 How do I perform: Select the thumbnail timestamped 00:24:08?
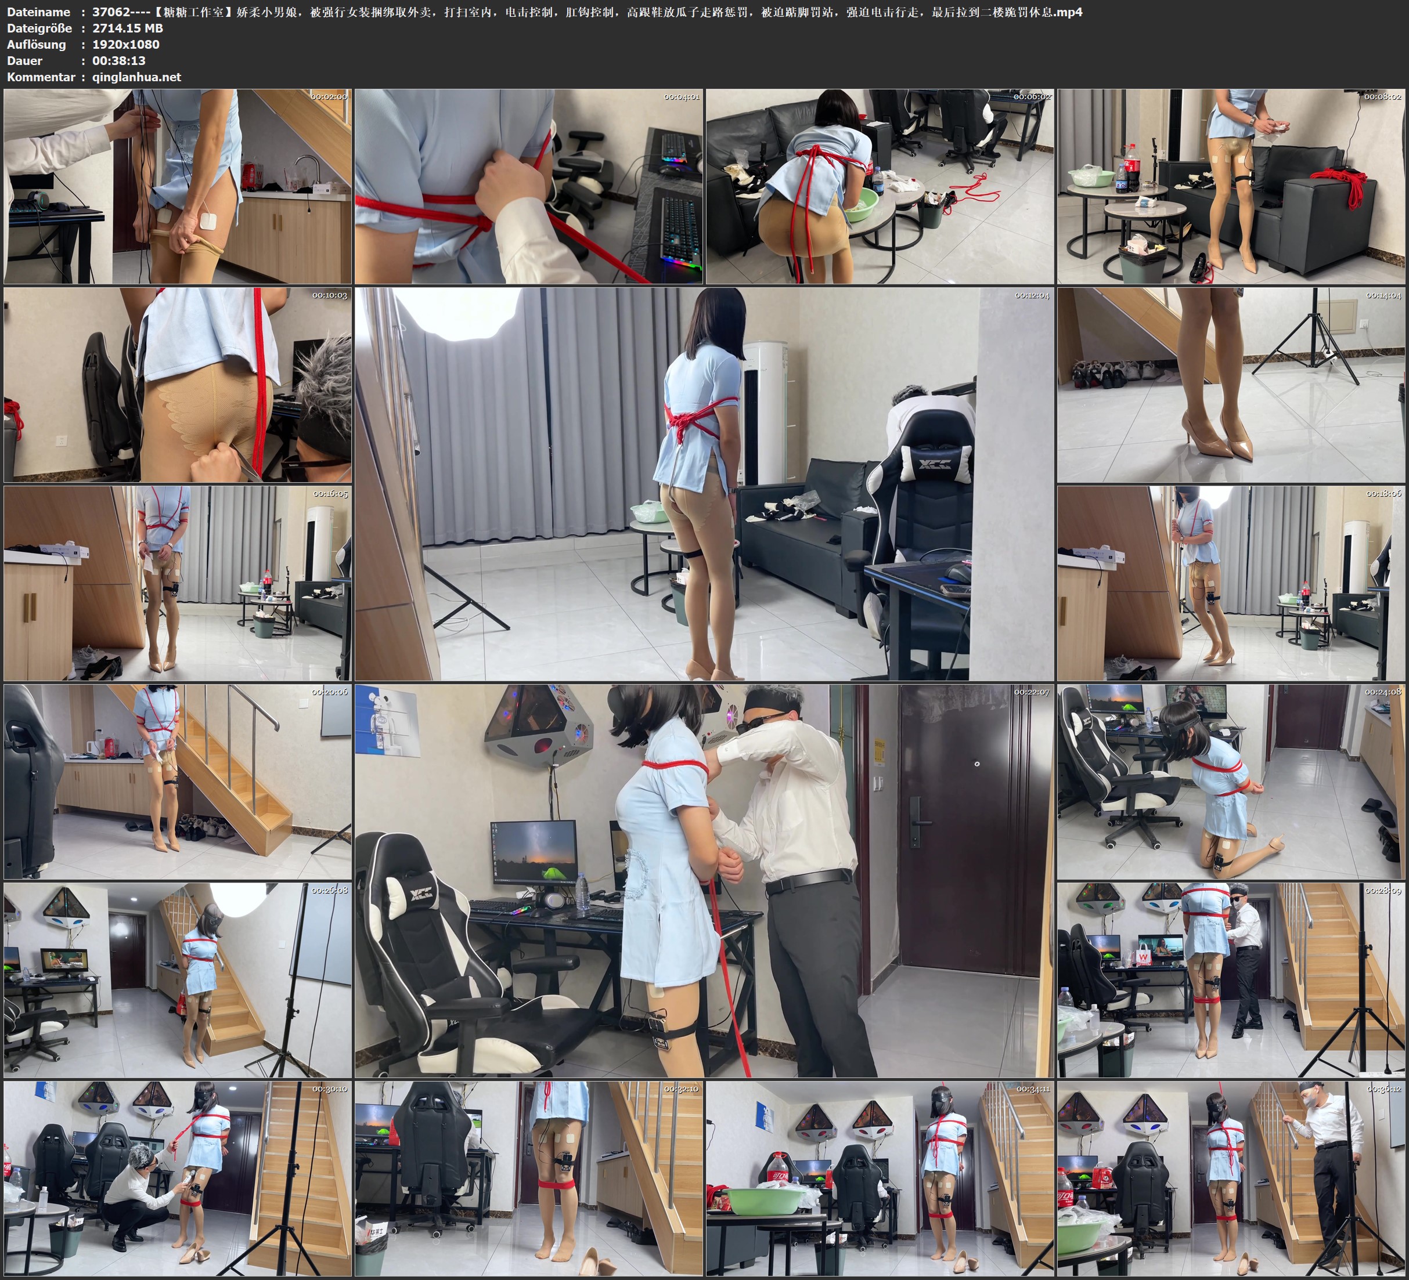point(1231,782)
